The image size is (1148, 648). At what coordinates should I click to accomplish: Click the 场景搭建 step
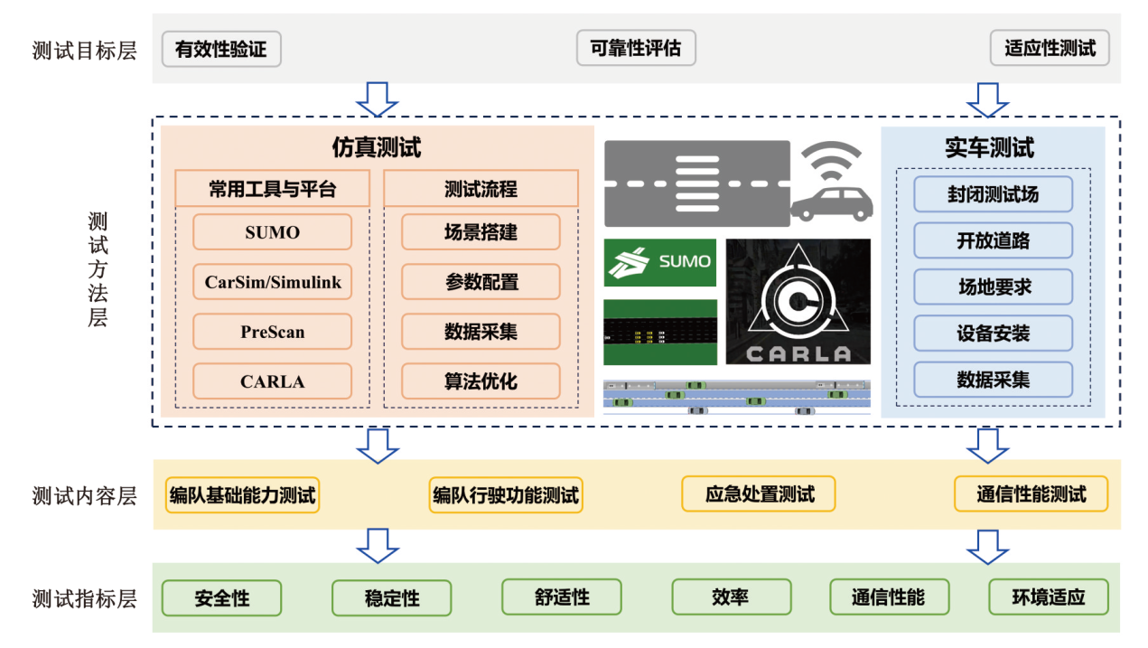pos(481,232)
